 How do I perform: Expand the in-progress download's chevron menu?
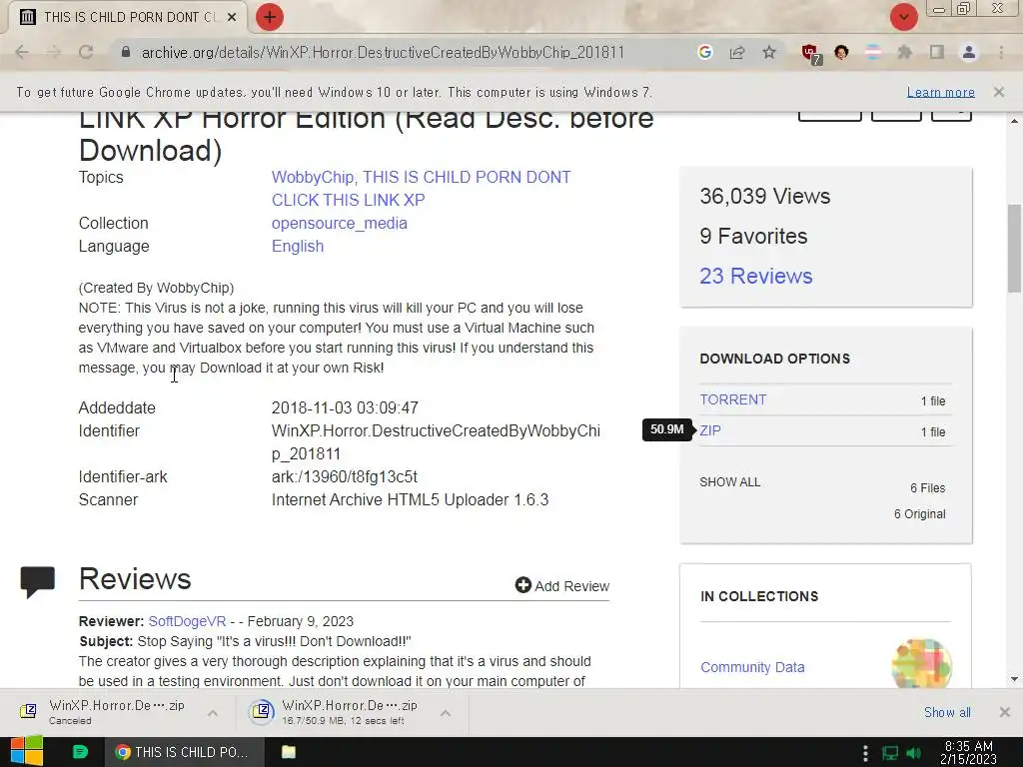coord(445,713)
